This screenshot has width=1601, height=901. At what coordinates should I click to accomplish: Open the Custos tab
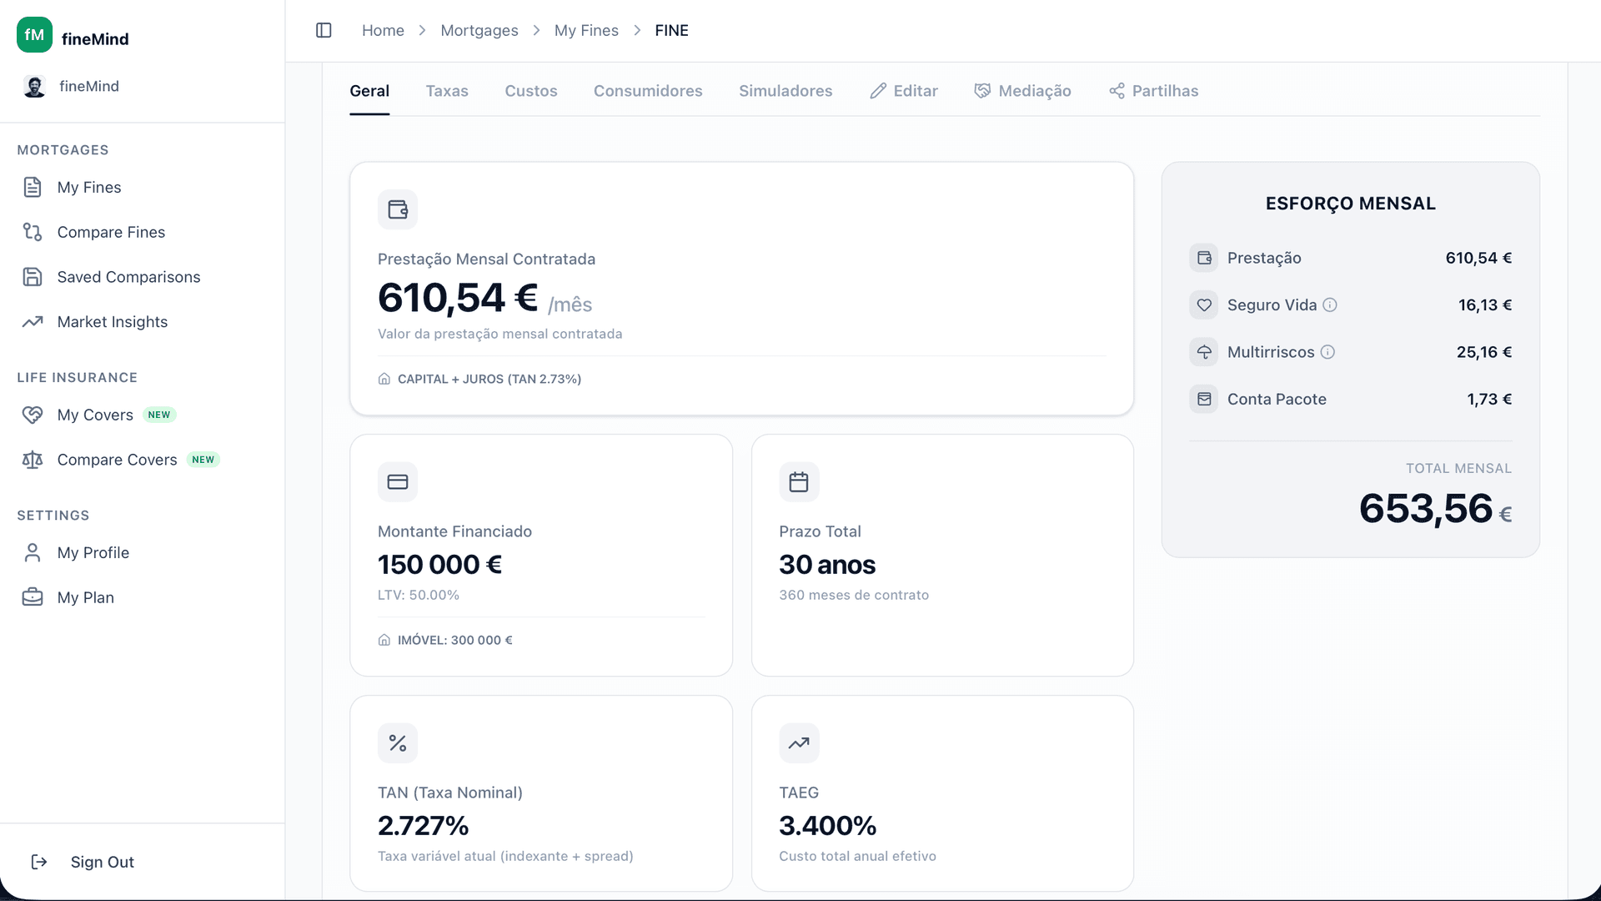[530, 91]
